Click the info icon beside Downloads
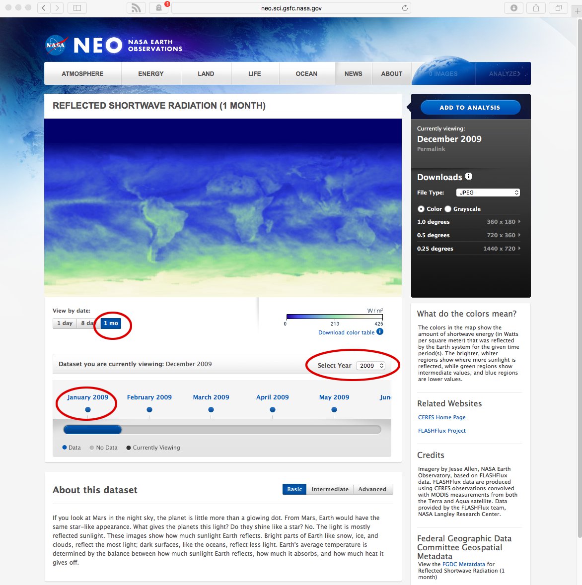 pyautogui.click(x=469, y=176)
